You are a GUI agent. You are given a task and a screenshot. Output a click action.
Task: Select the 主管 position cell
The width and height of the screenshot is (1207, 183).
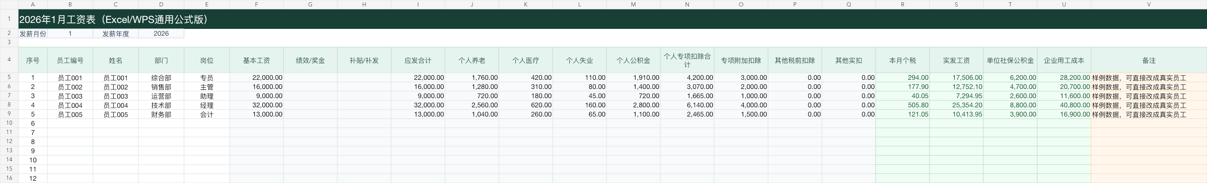tap(207, 87)
